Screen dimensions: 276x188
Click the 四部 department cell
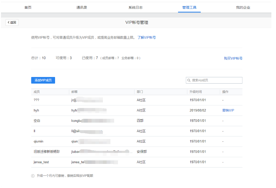coord(140,121)
